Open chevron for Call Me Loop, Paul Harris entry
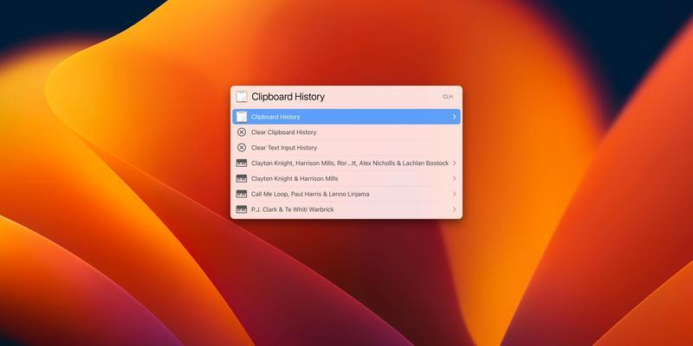 pos(454,194)
